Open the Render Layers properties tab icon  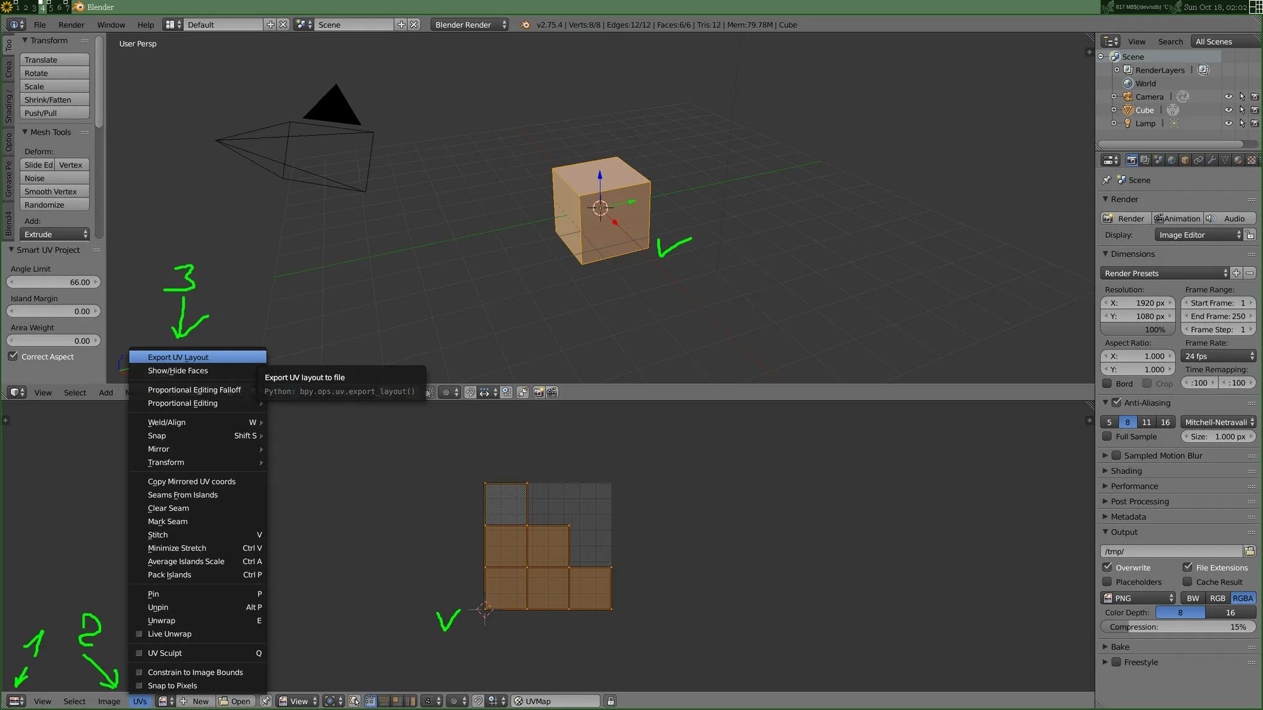coord(1145,160)
